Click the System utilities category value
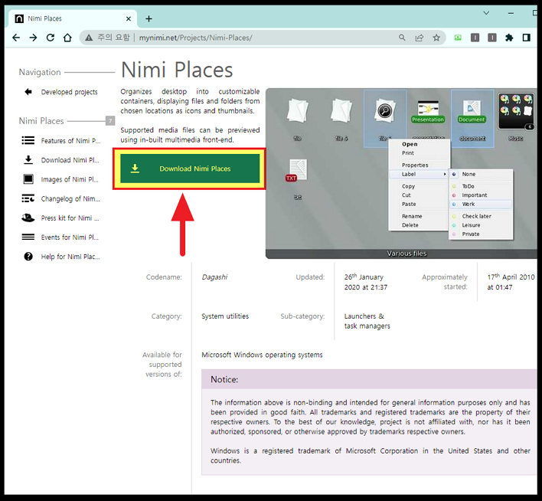The height and width of the screenshot is (501, 542). 225,316
